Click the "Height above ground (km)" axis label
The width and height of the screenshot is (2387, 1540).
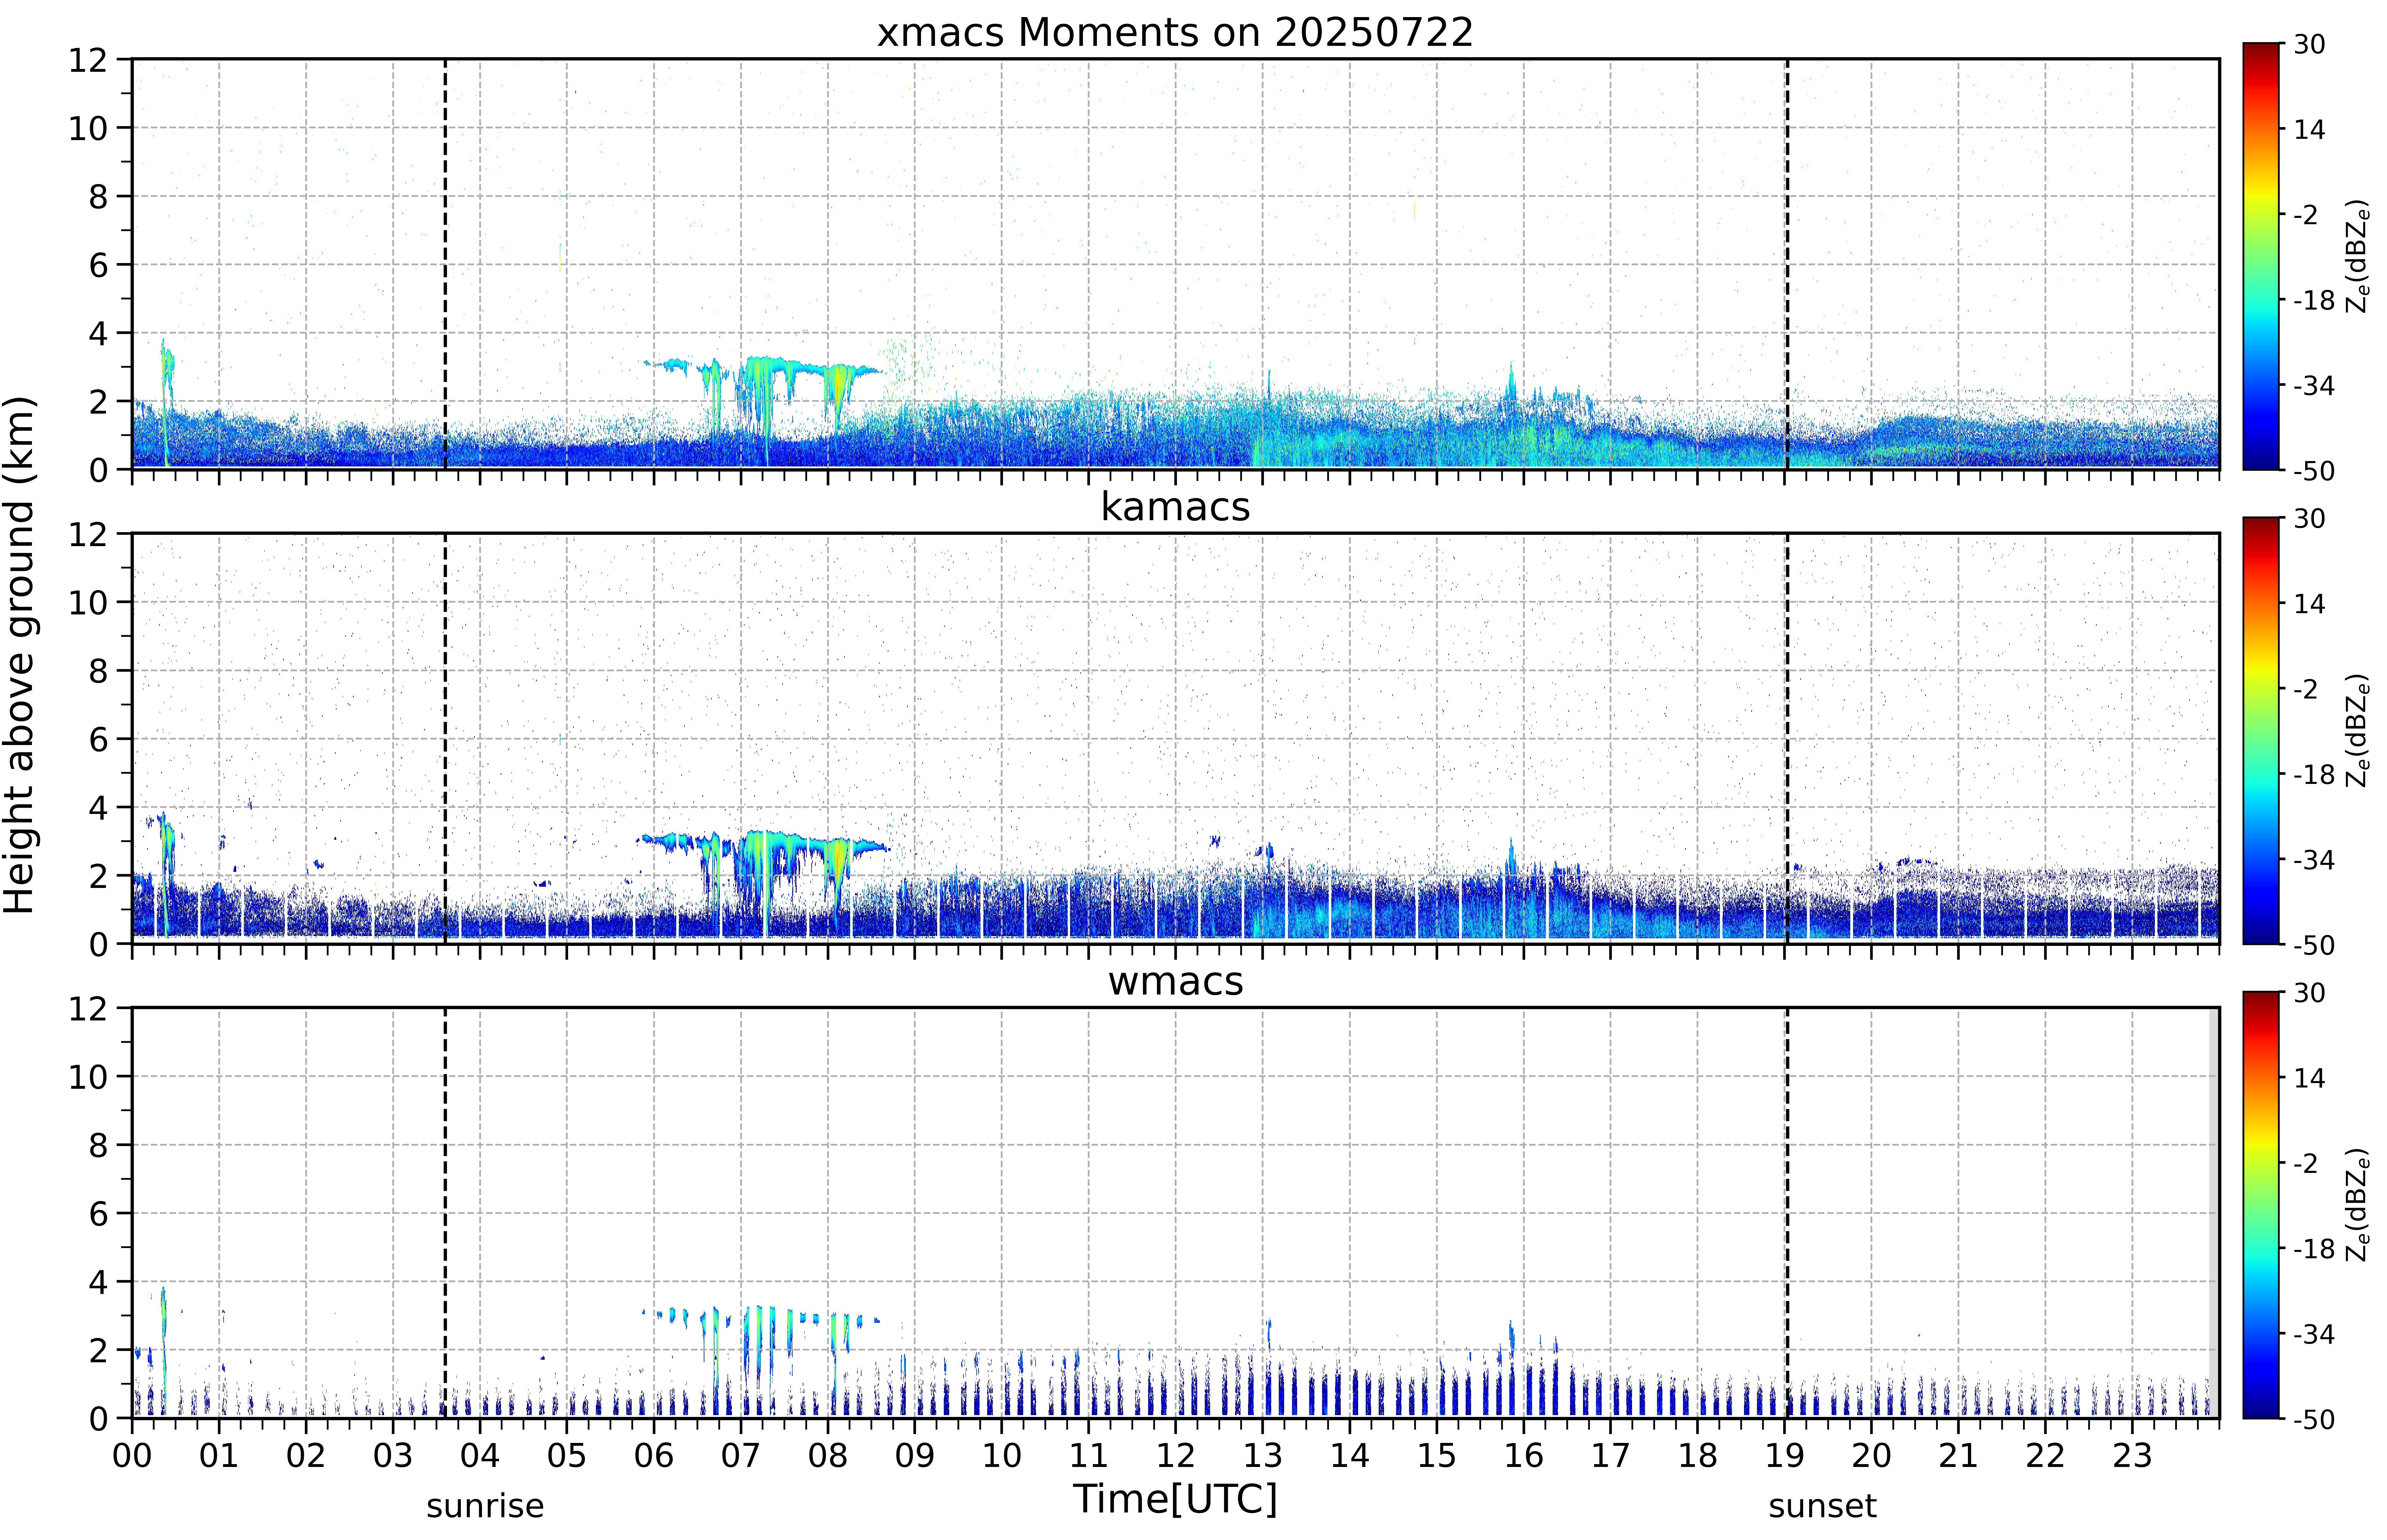pos(20,655)
